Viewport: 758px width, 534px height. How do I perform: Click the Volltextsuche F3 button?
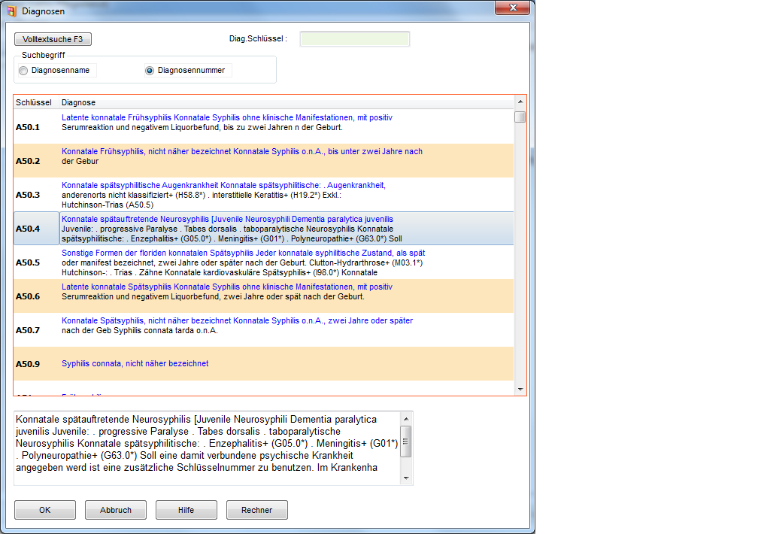coord(52,38)
